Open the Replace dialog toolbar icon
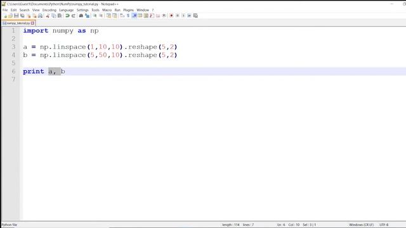406x228 pixels. point(88,16)
